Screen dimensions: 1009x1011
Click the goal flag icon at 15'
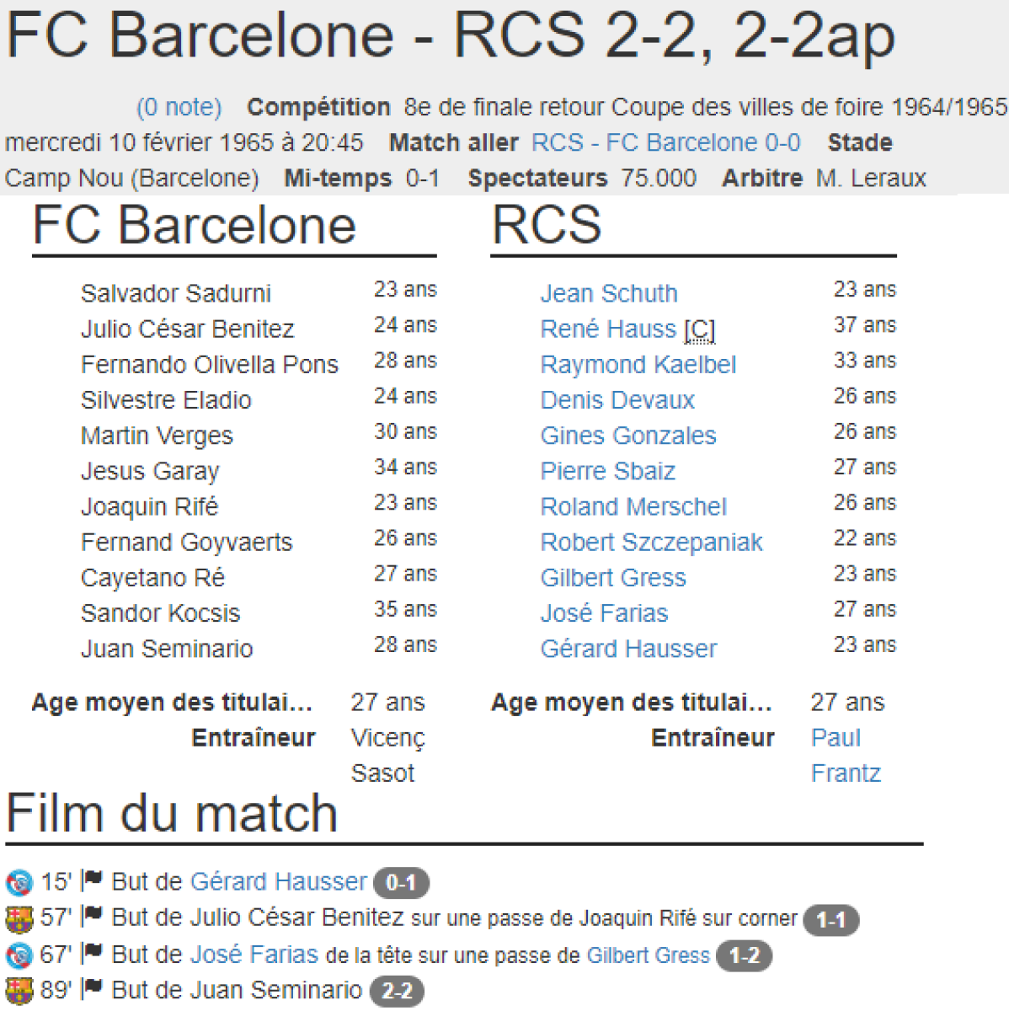93,880
